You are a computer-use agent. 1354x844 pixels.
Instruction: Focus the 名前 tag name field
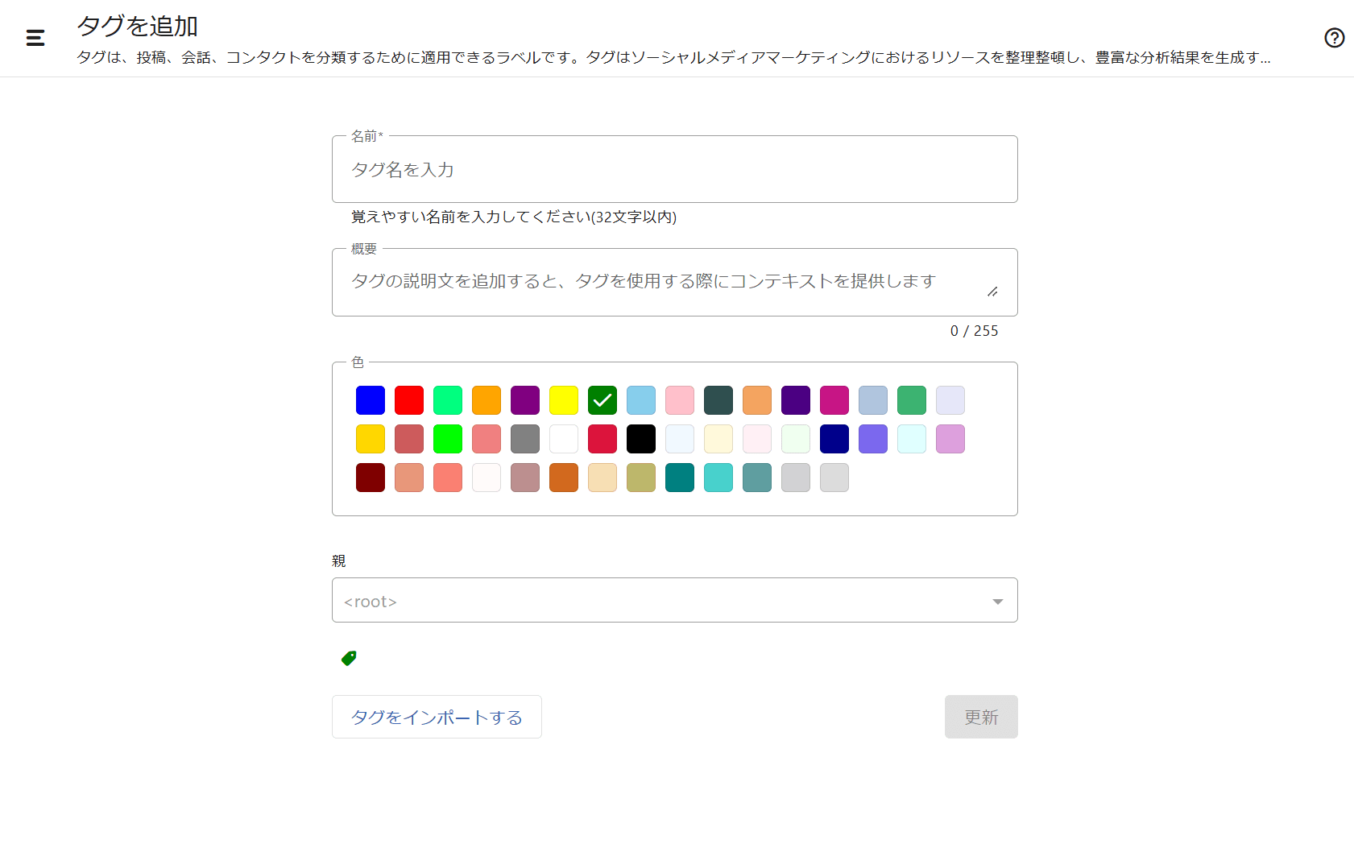point(674,170)
